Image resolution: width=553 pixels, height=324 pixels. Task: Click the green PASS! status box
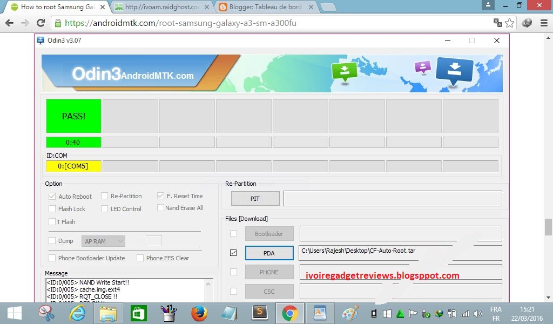[x=73, y=116]
